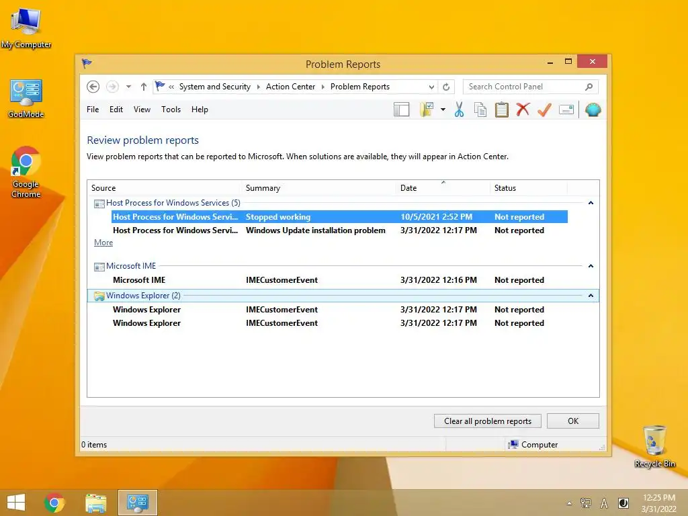Collapse Host Process for Windows Services group
The image size is (688, 516).
click(x=591, y=203)
